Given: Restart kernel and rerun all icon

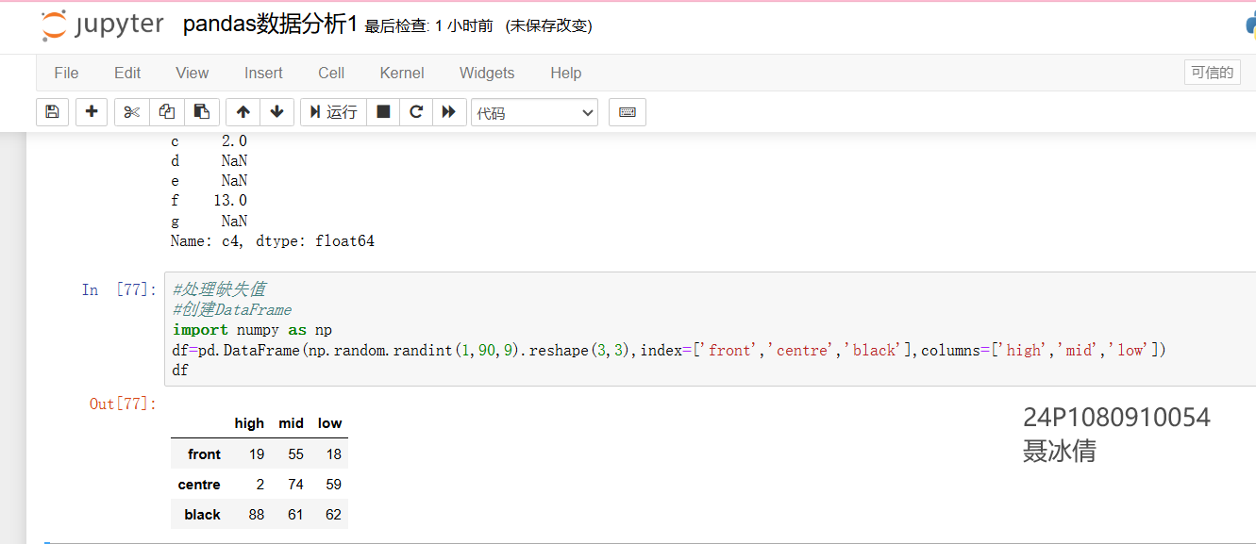Looking at the screenshot, I should tap(449, 112).
